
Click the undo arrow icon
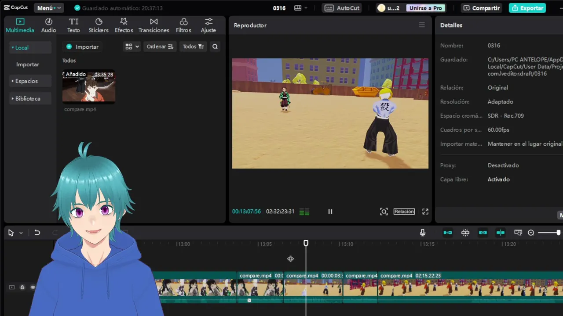(x=37, y=233)
